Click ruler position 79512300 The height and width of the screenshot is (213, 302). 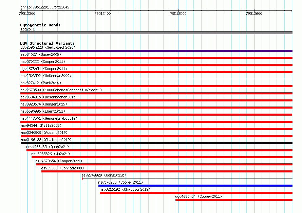coord(27,14)
